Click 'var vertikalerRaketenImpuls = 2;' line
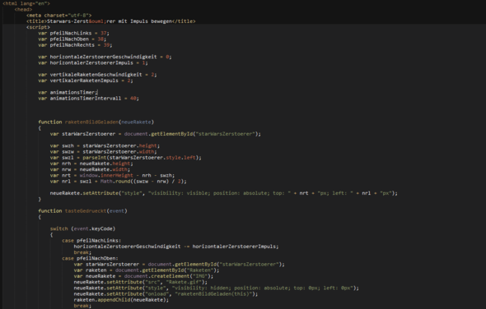The height and width of the screenshot is (309, 486). (86, 81)
